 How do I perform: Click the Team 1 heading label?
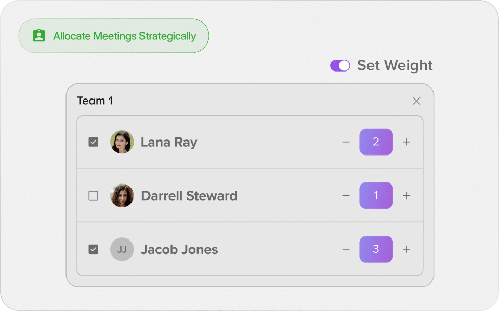pos(95,101)
